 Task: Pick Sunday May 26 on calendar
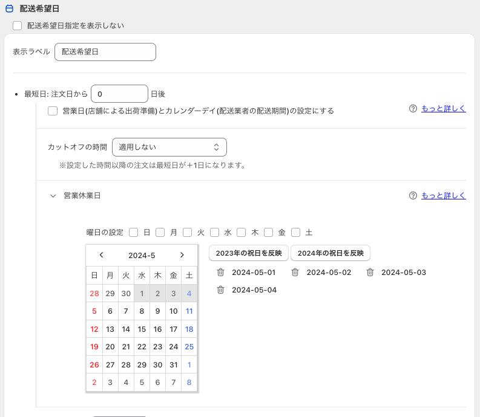(x=94, y=364)
